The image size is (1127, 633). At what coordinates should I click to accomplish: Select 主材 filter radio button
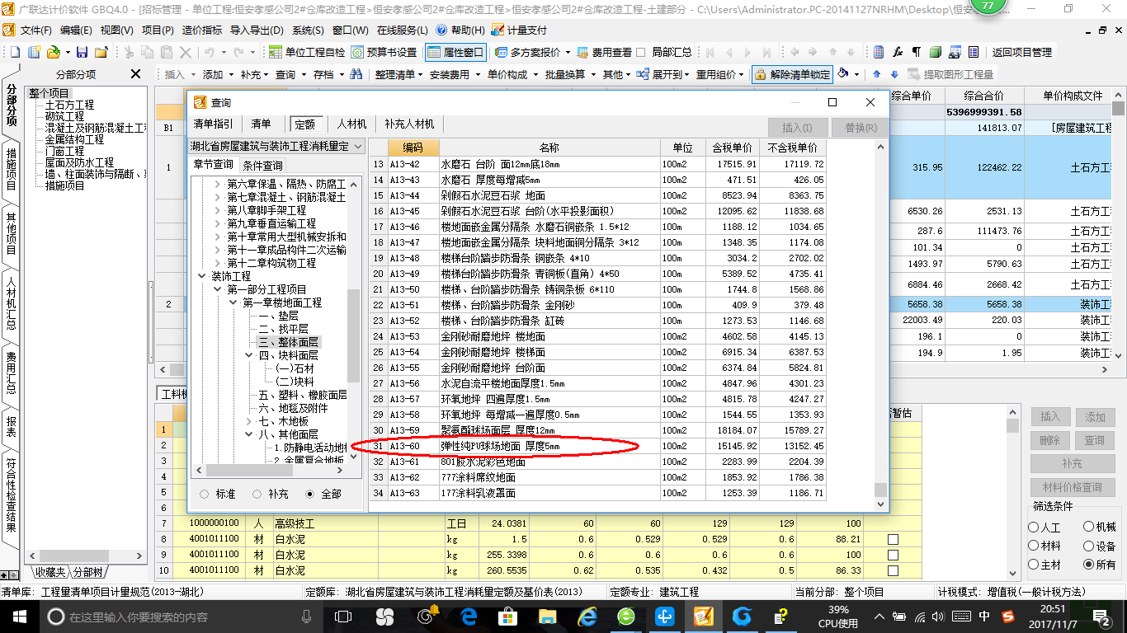click(x=1034, y=565)
